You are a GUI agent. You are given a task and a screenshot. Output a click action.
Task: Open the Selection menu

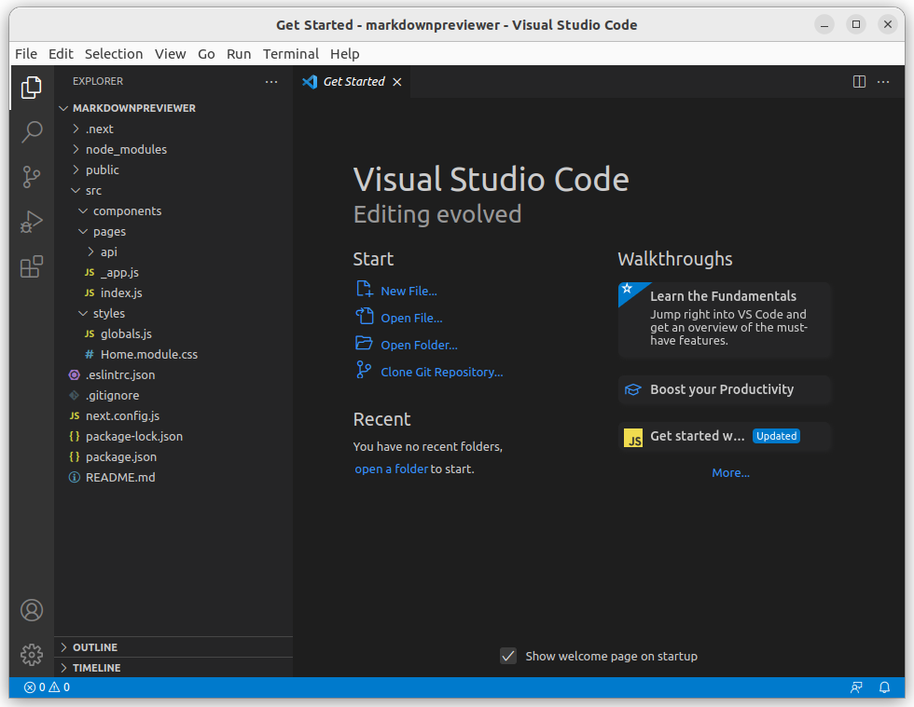114,54
